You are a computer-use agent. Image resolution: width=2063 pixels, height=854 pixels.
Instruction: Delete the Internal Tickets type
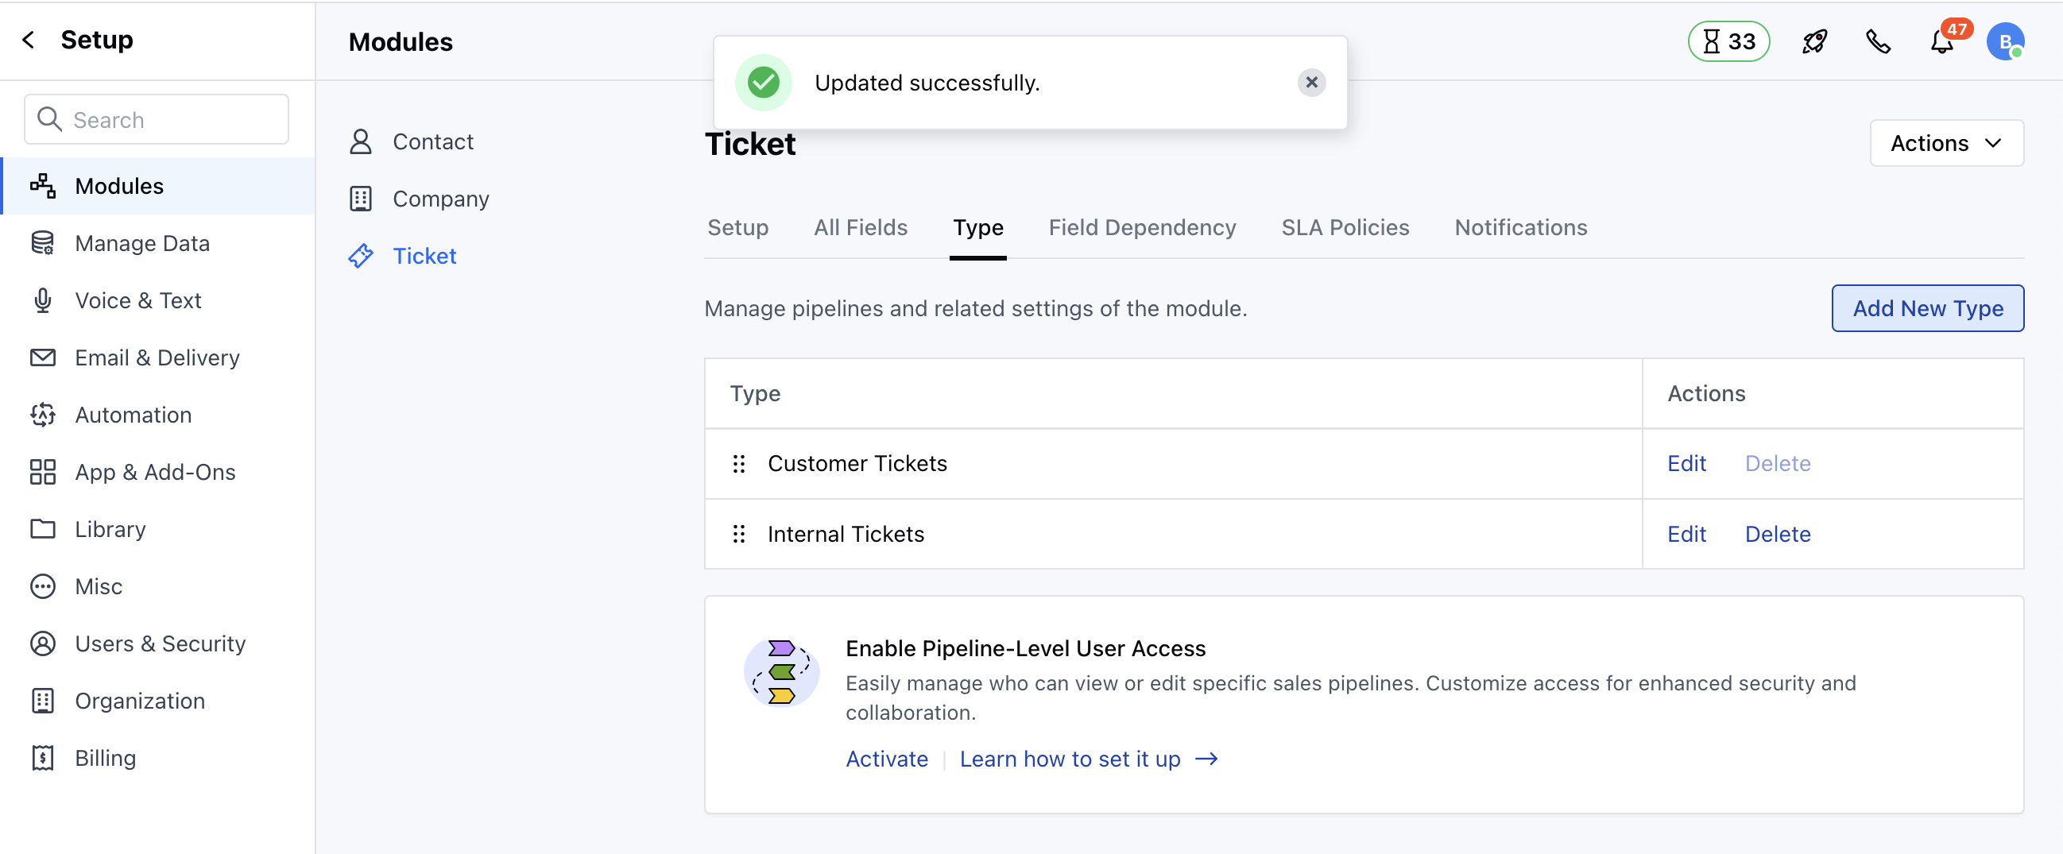click(x=1777, y=534)
